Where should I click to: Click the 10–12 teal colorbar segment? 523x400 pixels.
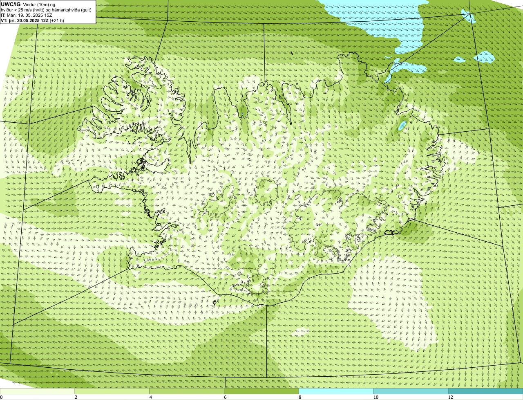(411, 391)
